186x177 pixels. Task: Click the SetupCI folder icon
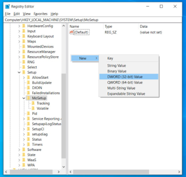pyautogui.click(x=28, y=129)
